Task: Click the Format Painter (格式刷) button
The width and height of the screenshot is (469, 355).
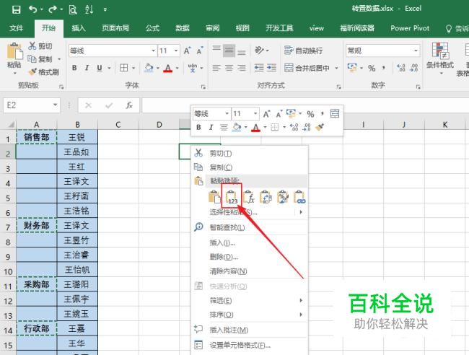Action: click(x=44, y=72)
